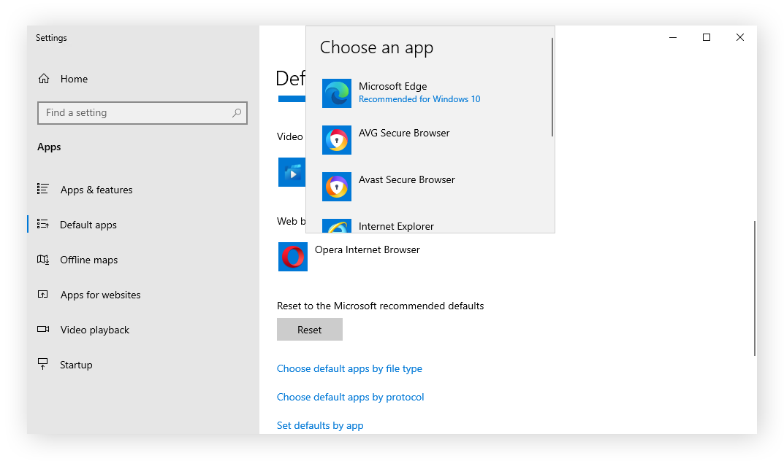784x461 pixels.
Task: Click the Apps section heading
Action: pos(49,147)
